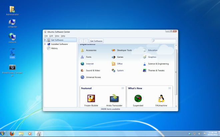Click the Games department icon

coord(113,57)
